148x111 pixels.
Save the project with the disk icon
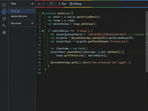(x=52, y=4)
